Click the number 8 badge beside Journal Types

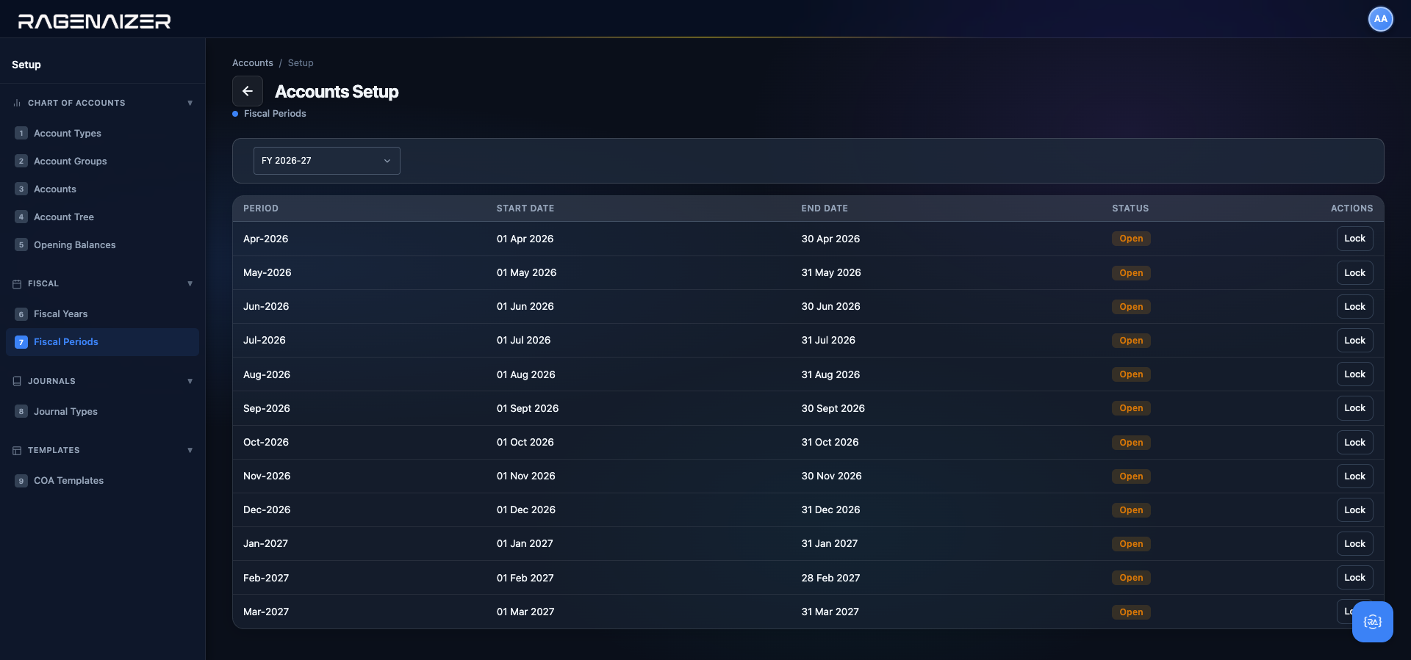click(x=21, y=412)
